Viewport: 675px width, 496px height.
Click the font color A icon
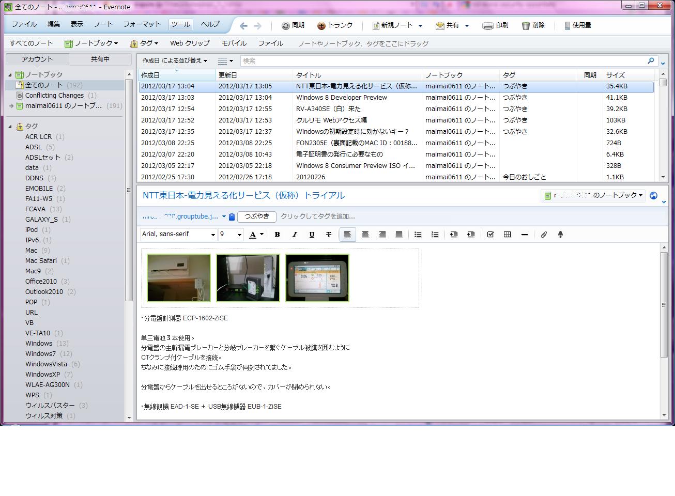coord(253,235)
